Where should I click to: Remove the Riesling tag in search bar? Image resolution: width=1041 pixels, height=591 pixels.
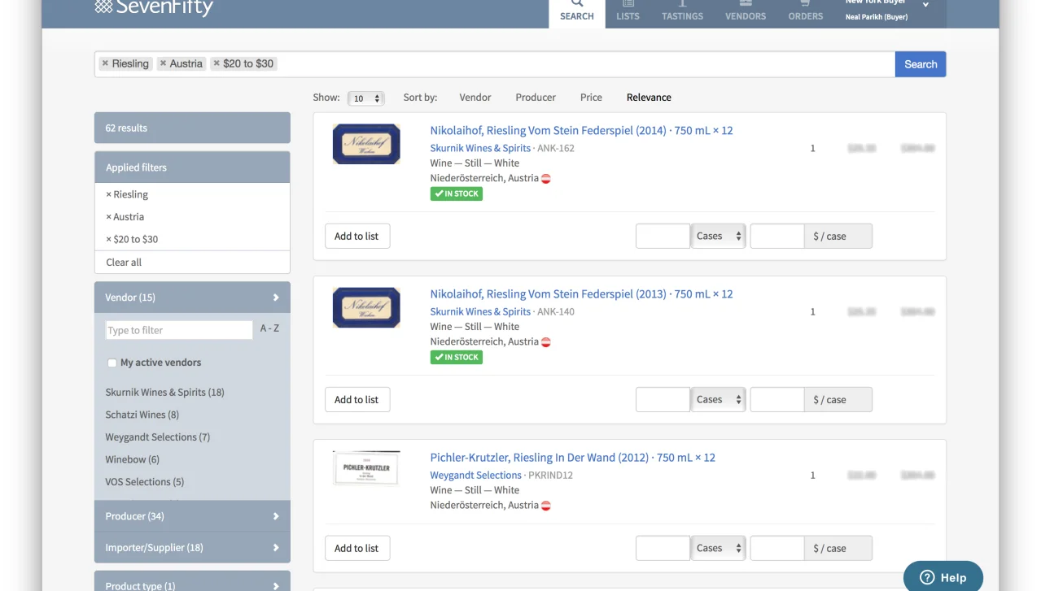pos(105,63)
